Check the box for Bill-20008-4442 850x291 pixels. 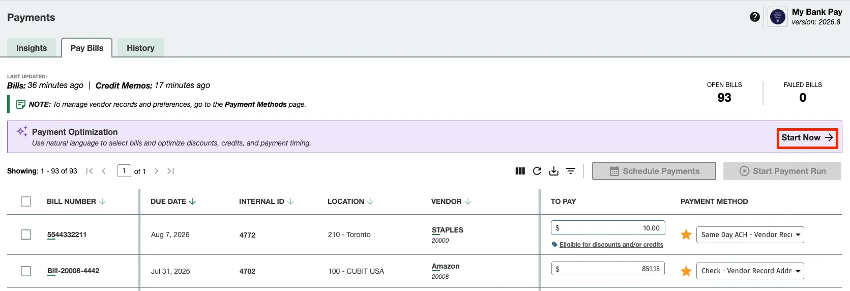pyautogui.click(x=26, y=271)
